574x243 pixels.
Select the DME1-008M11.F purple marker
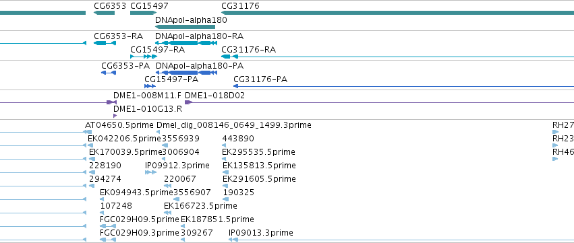pos(111,102)
